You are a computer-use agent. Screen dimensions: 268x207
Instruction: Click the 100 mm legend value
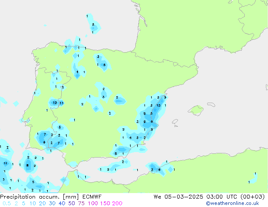(x=93, y=204)
